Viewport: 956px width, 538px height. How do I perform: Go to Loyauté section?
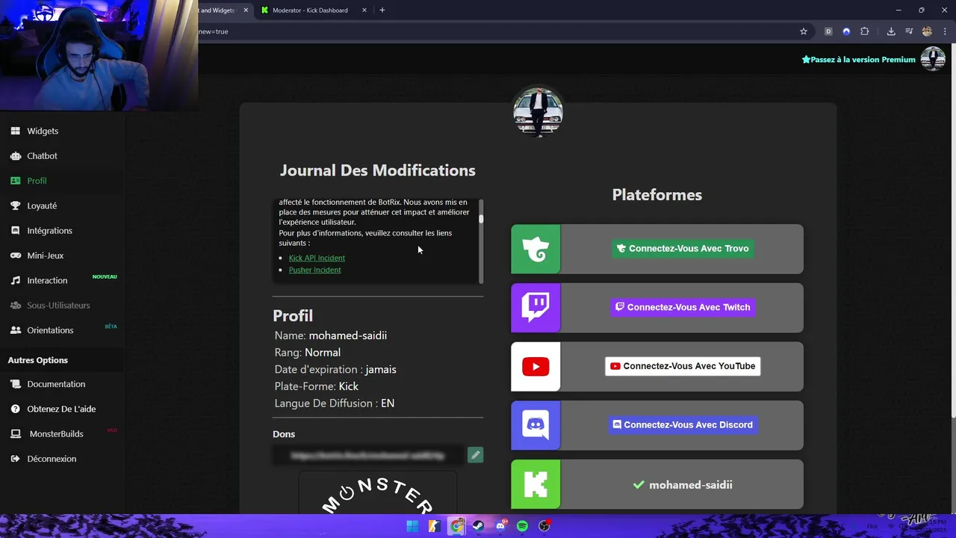coord(42,205)
